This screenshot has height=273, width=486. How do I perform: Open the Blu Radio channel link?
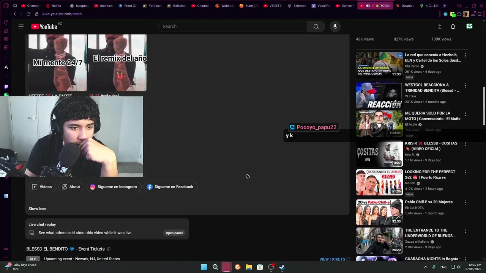(x=412, y=66)
